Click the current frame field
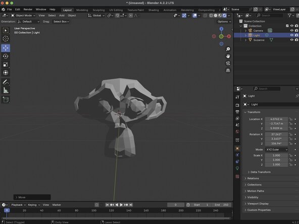299x224 pixels. point(176,205)
